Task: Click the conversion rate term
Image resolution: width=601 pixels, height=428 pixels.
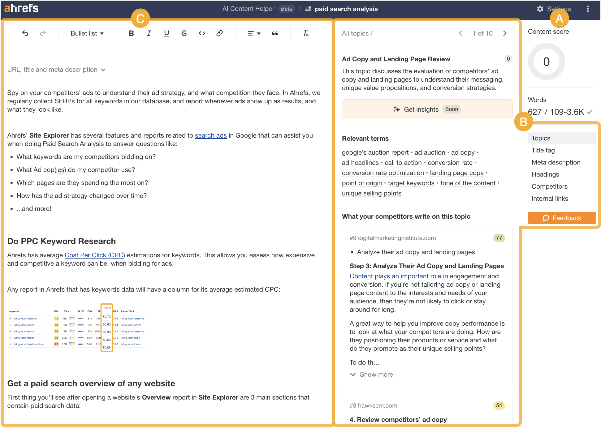Action: pos(450,163)
